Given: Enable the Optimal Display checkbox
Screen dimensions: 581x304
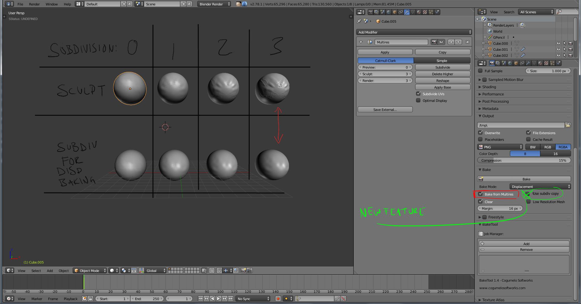Looking at the screenshot, I should pos(418,100).
